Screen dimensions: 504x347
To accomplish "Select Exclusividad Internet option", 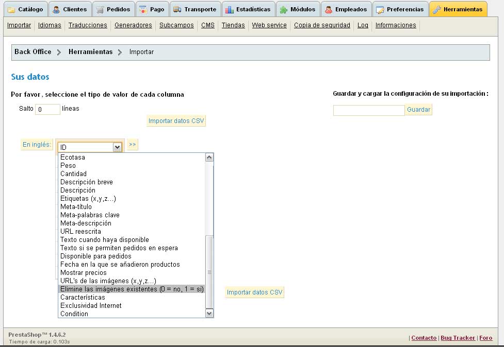I will [132, 305].
